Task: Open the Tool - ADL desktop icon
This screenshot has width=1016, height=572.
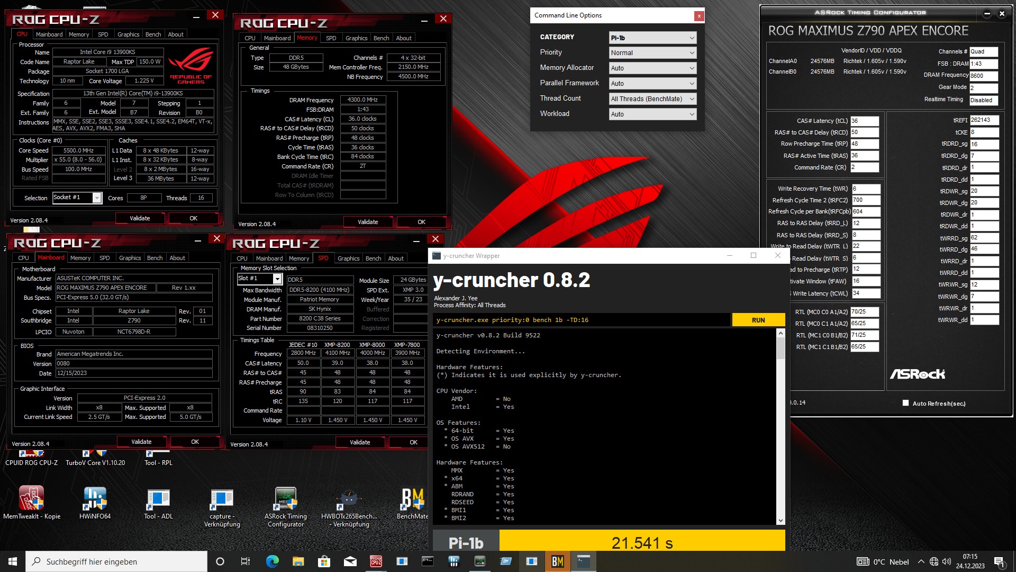Action: coord(158,502)
